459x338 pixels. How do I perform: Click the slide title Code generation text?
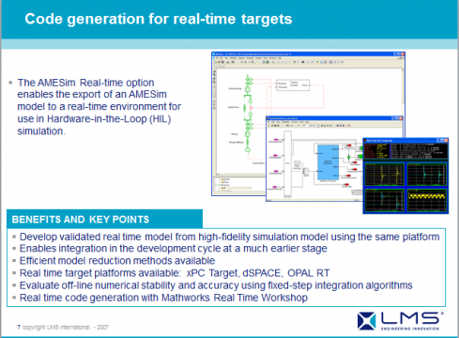[159, 19]
